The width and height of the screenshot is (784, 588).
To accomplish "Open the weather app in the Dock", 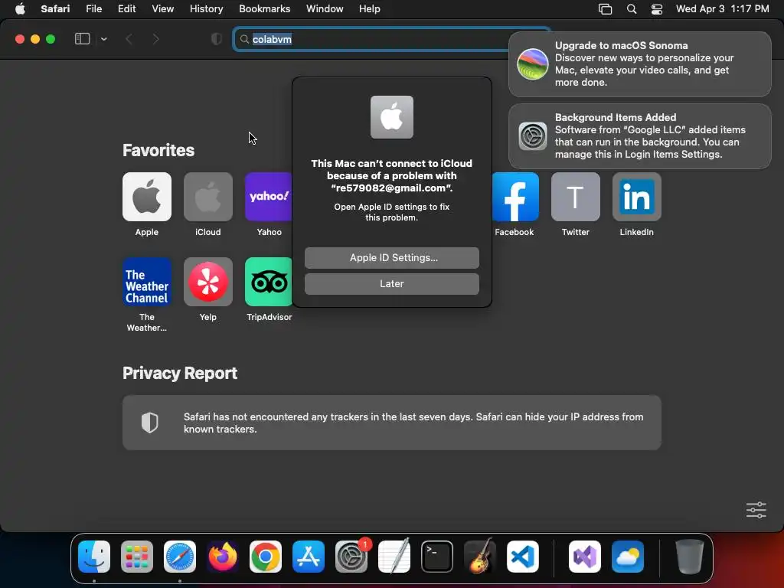I will 628,557.
